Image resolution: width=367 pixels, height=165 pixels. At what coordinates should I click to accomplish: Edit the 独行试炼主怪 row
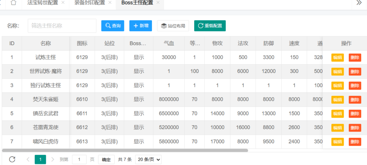click(x=338, y=86)
